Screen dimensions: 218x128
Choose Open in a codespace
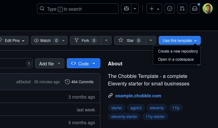coord(176,59)
